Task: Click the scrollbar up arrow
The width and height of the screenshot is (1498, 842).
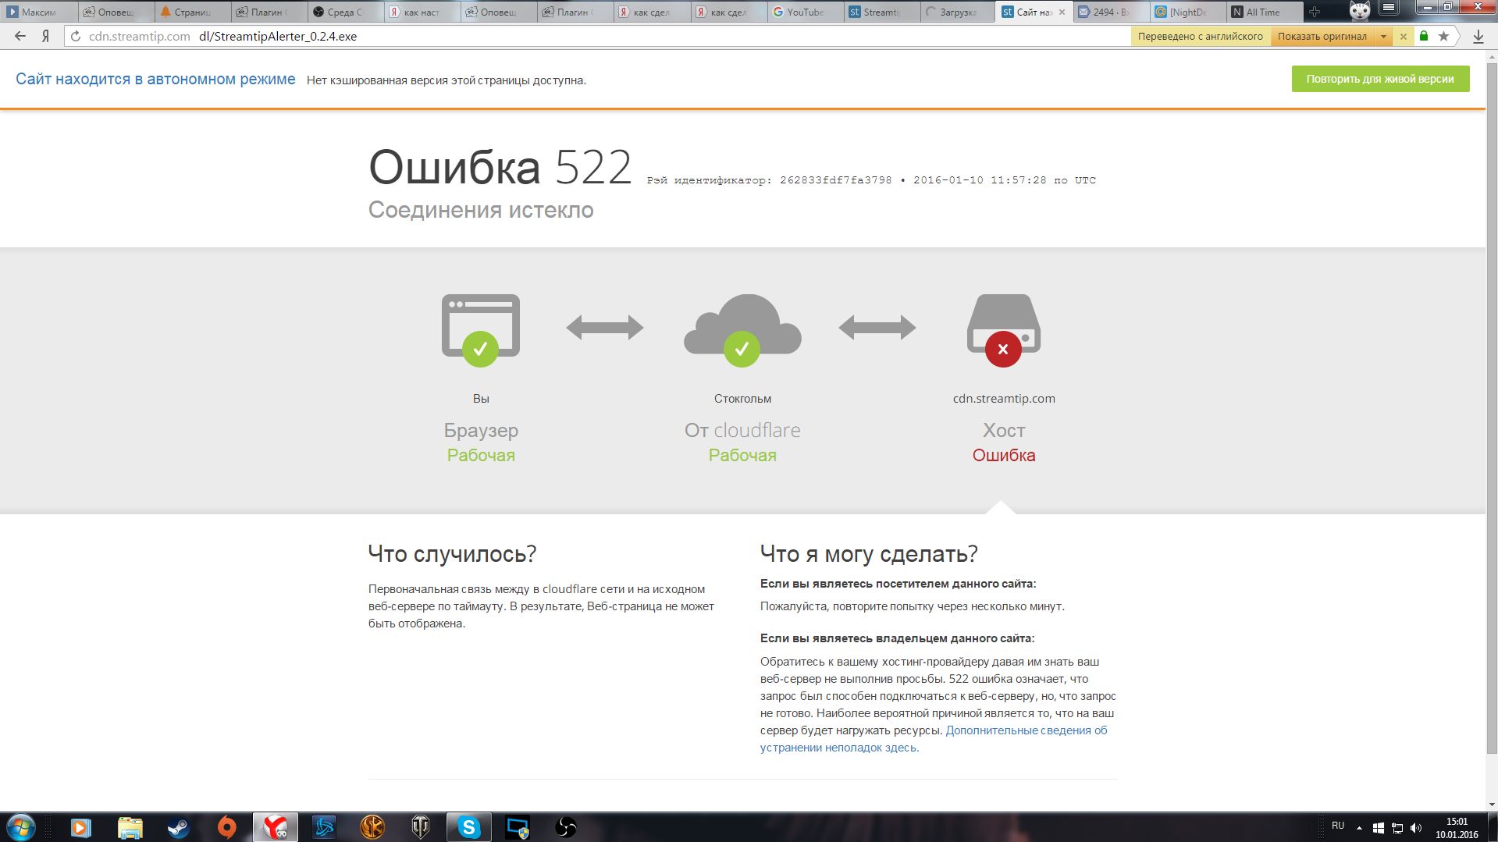Action: [1492, 56]
